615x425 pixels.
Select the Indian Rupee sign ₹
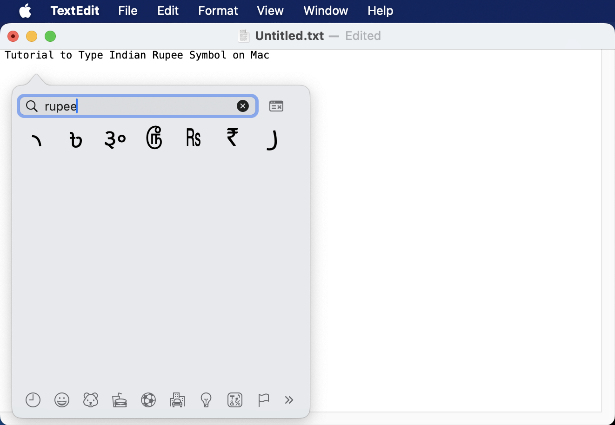(232, 137)
